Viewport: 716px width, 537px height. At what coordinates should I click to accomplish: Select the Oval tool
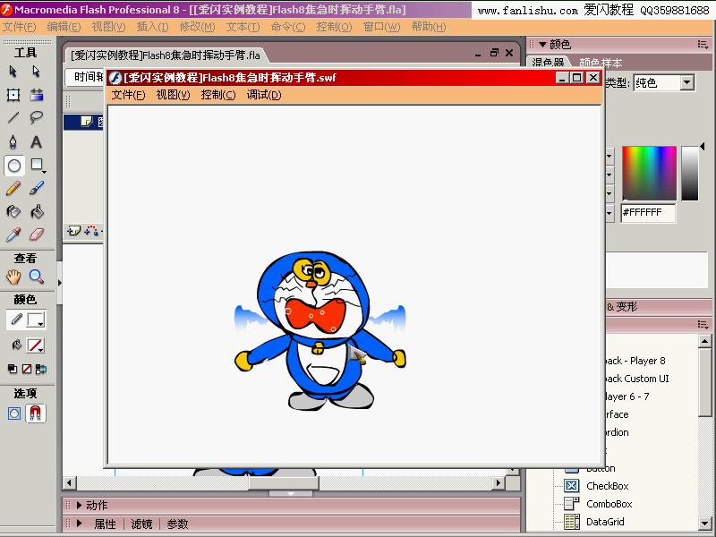point(14,166)
